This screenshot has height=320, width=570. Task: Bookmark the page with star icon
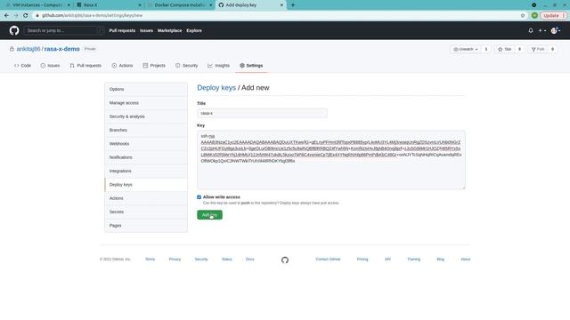pos(523,16)
